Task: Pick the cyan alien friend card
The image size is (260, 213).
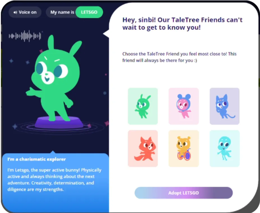Action: 224,148
